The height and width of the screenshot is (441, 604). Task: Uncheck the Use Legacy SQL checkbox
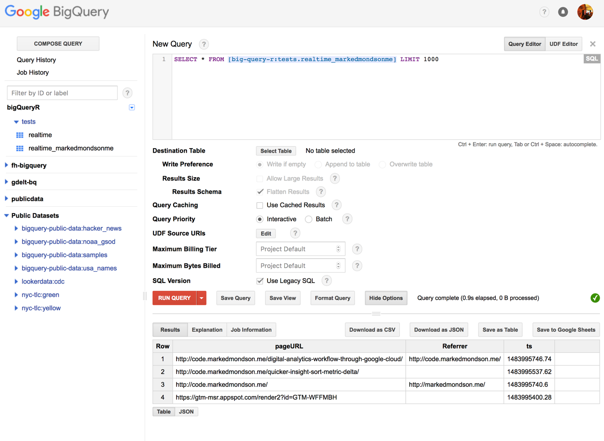click(x=260, y=281)
